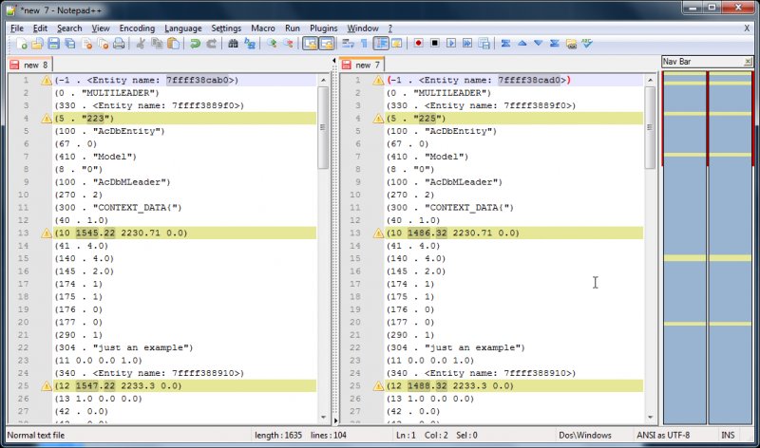The image size is (760, 448).
Task: Click the ABC spell-check icon
Action: pyautogui.click(x=587, y=43)
